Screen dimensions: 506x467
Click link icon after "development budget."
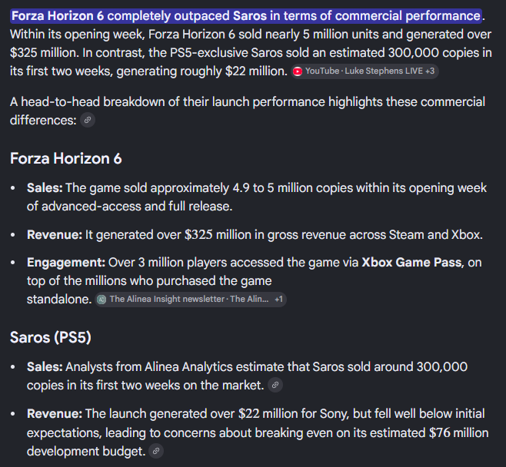(156, 451)
